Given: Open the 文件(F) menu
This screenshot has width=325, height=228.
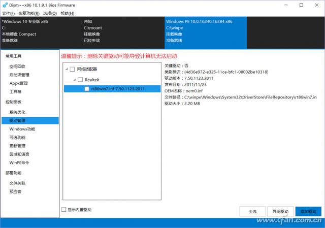Looking at the screenshot, I should [8, 14].
